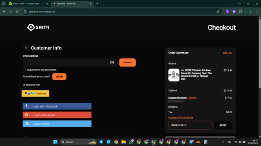Go back to the previous page
The image size is (261, 146).
click(x=4, y=12)
